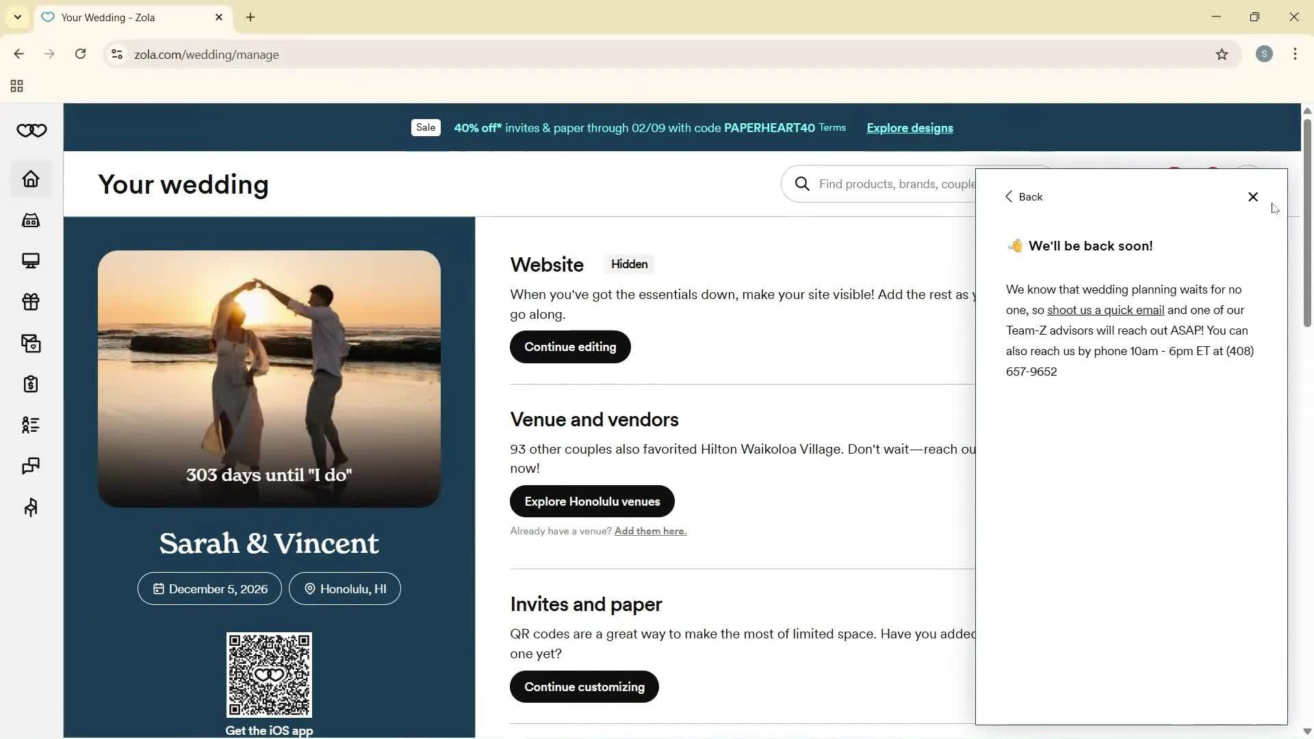Open the registry gift icon

(x=30, y=302)
